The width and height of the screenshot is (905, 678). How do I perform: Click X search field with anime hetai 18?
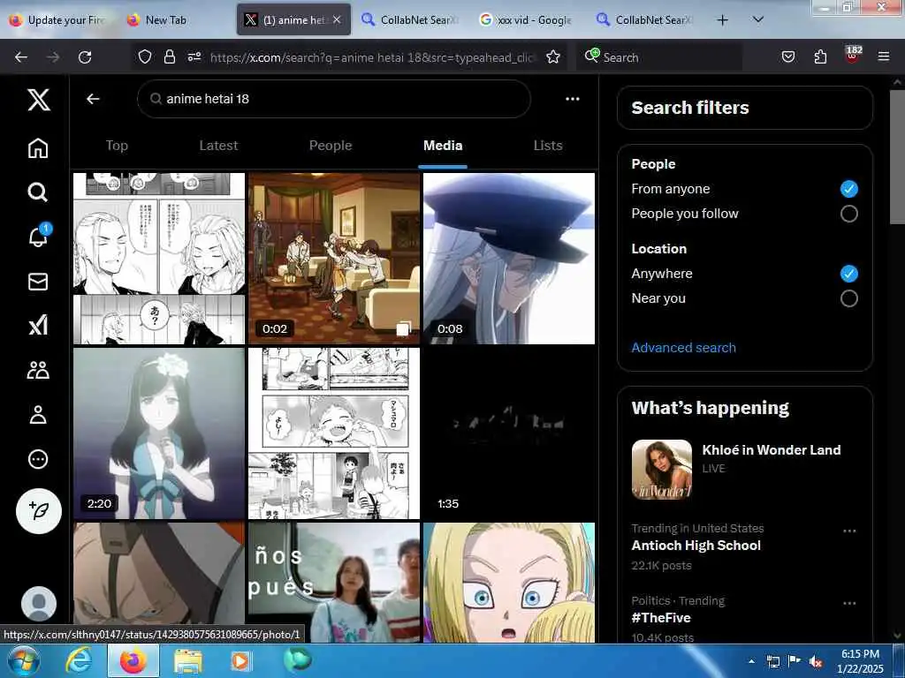[333, 99]
